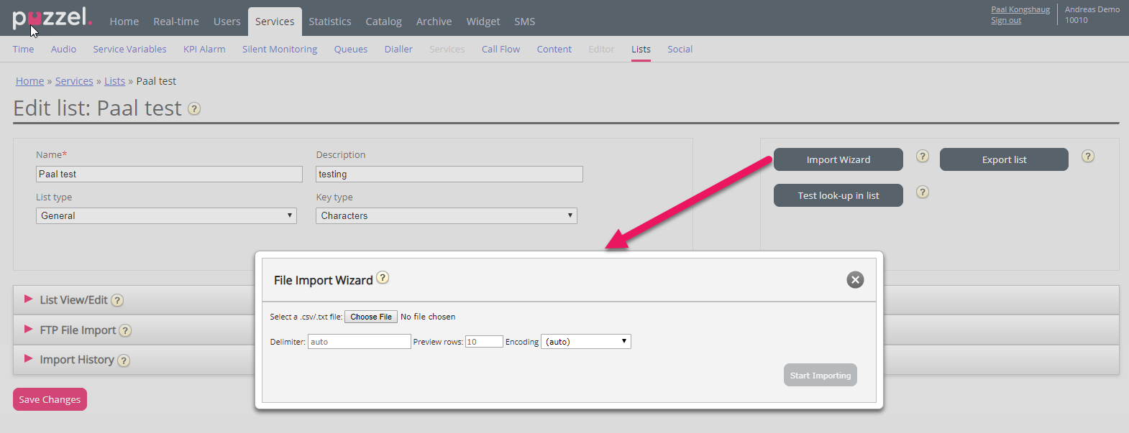
Task: Click the help icon beside Import Wizard button
Action: pos(923,157)
